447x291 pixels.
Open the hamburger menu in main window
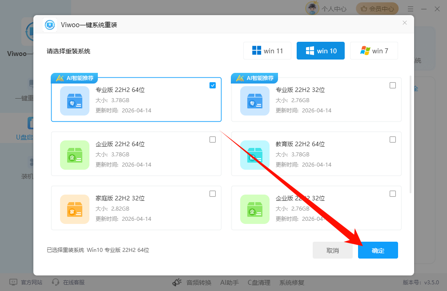411,9
